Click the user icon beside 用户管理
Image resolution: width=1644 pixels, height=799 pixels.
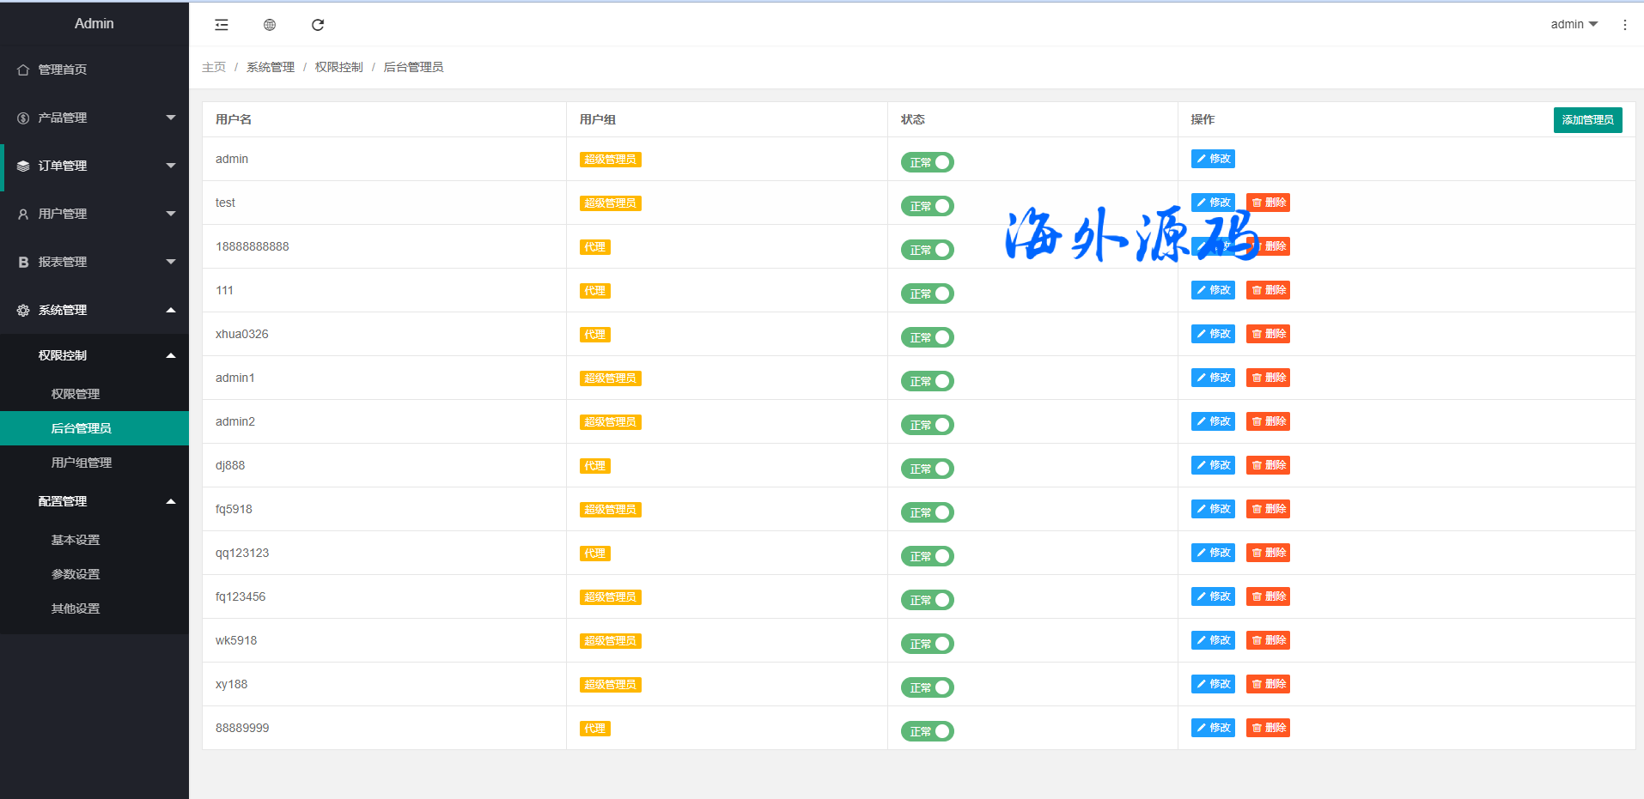pos(23,214)
